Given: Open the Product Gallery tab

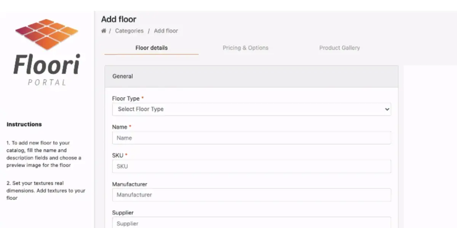Looking at the screenshot, I should click(x=340, y=48).
